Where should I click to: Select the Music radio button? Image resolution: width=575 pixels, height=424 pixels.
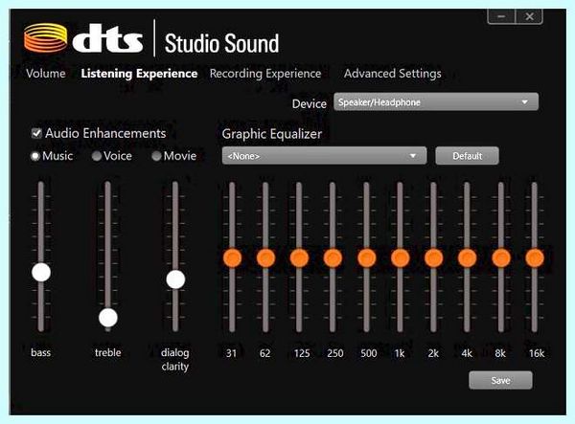click(35, 156)
